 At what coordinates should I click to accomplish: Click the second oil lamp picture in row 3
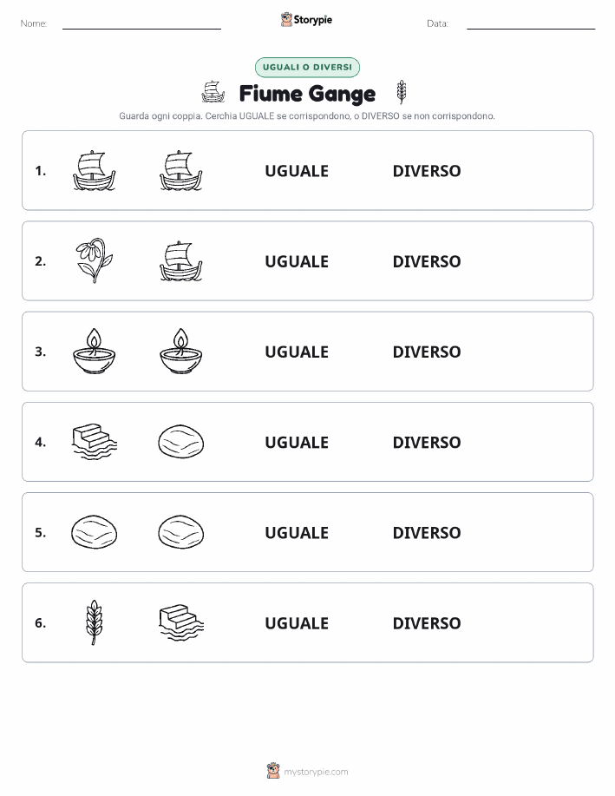pos(180,352)
